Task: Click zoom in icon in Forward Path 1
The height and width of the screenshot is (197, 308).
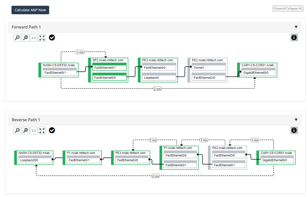Action: click(17, 38)
